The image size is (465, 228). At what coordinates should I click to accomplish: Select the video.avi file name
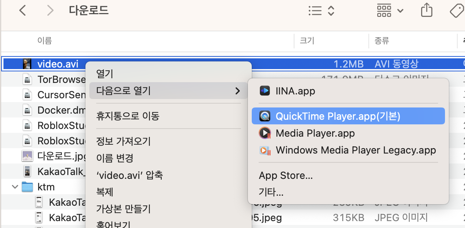point(58,64)
